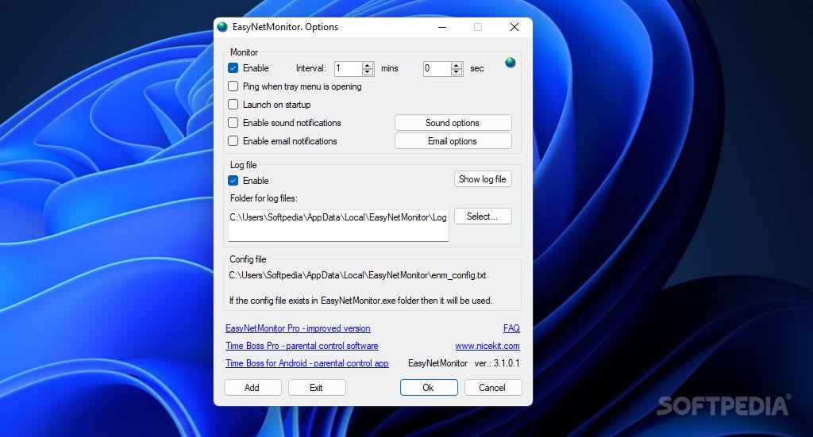Decrease the interval minutes with down arrow
Viewport: 813px width, 437px height.
tap(368, 72)
